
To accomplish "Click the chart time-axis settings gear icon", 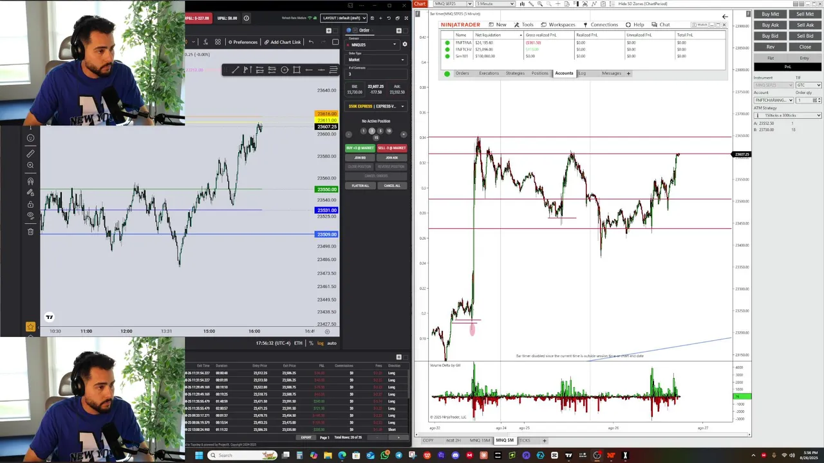I will [328, 331].
